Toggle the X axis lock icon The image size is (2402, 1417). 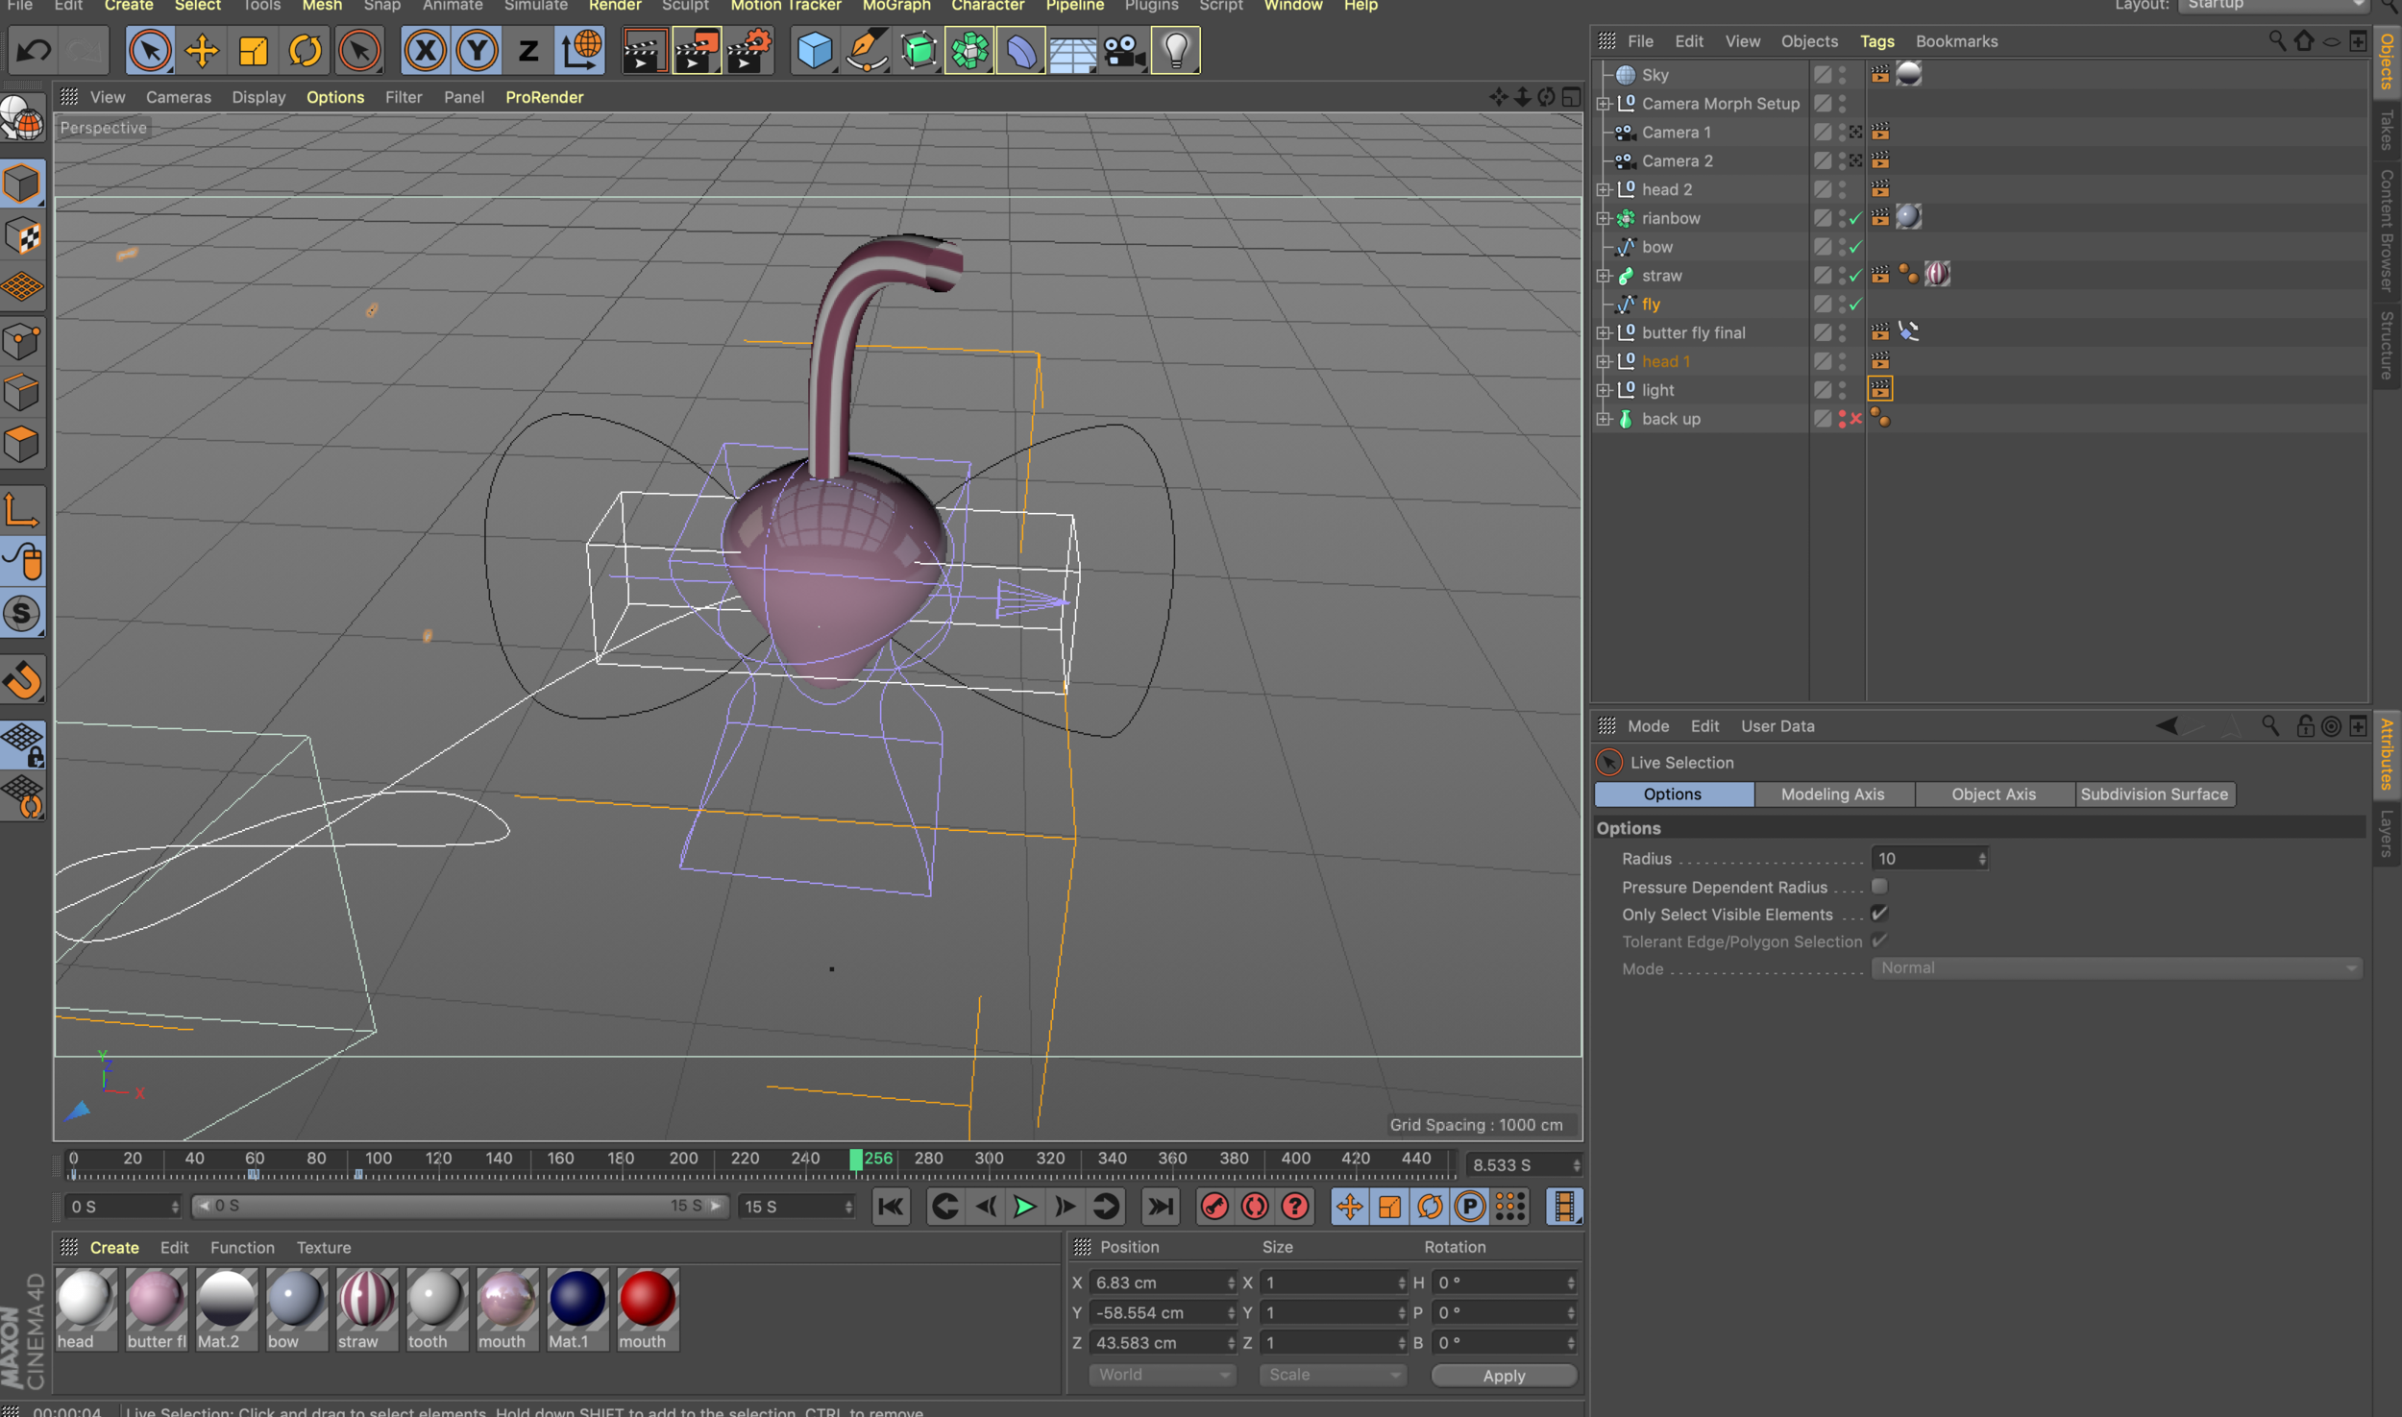[x=426, y=50]
